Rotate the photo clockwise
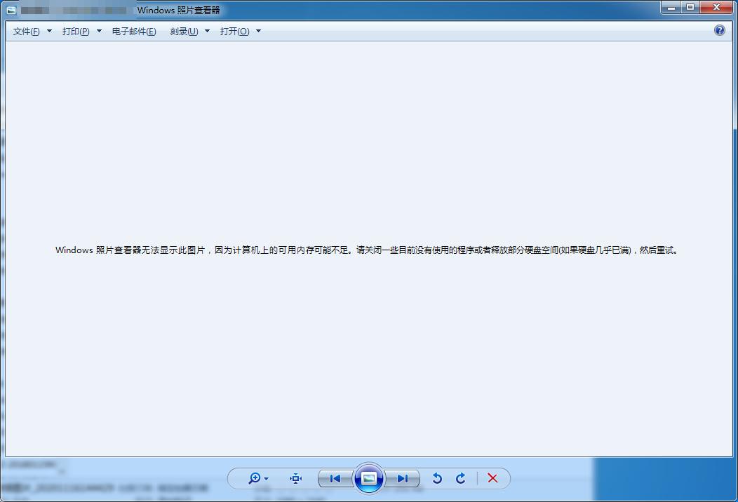 [461, 478]
